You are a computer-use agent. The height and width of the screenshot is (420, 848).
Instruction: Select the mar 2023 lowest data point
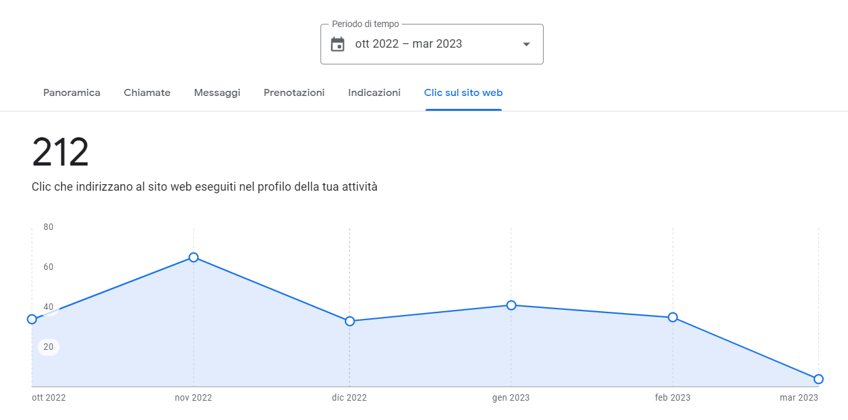tap(818, 379)
